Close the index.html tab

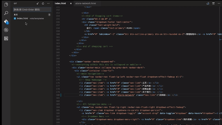coord(71,3)
